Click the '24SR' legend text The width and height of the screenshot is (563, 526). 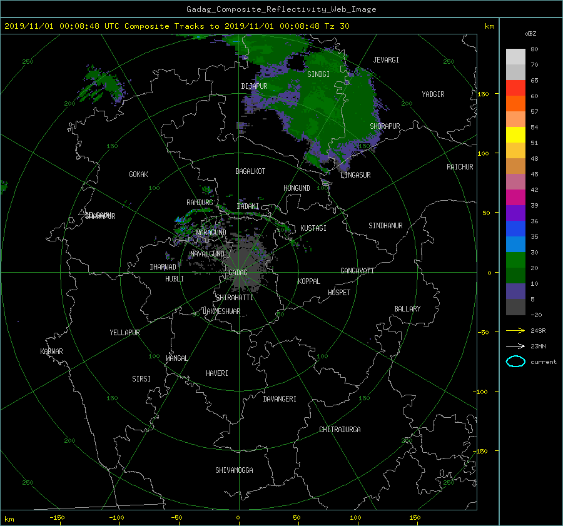[x=538, y=330]
